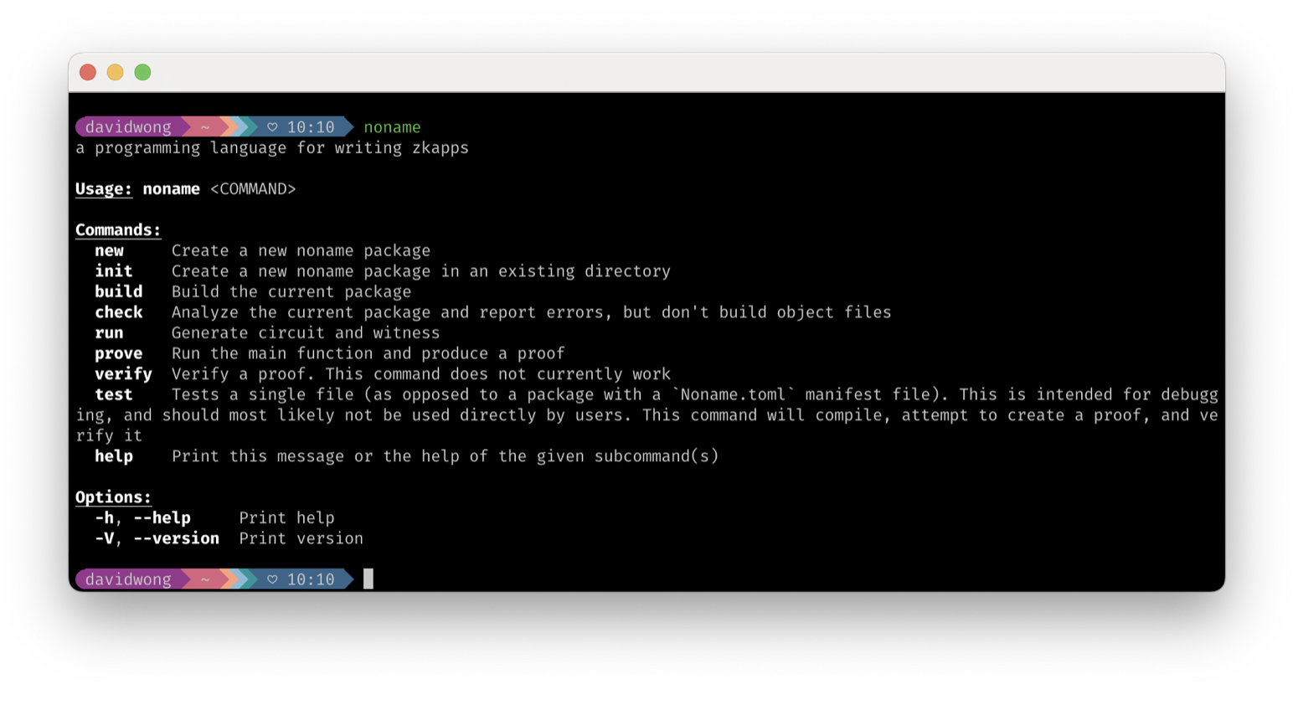Screen dimensions: 1298x705
Task: Click the red close window button
Action: click(88, 72)
